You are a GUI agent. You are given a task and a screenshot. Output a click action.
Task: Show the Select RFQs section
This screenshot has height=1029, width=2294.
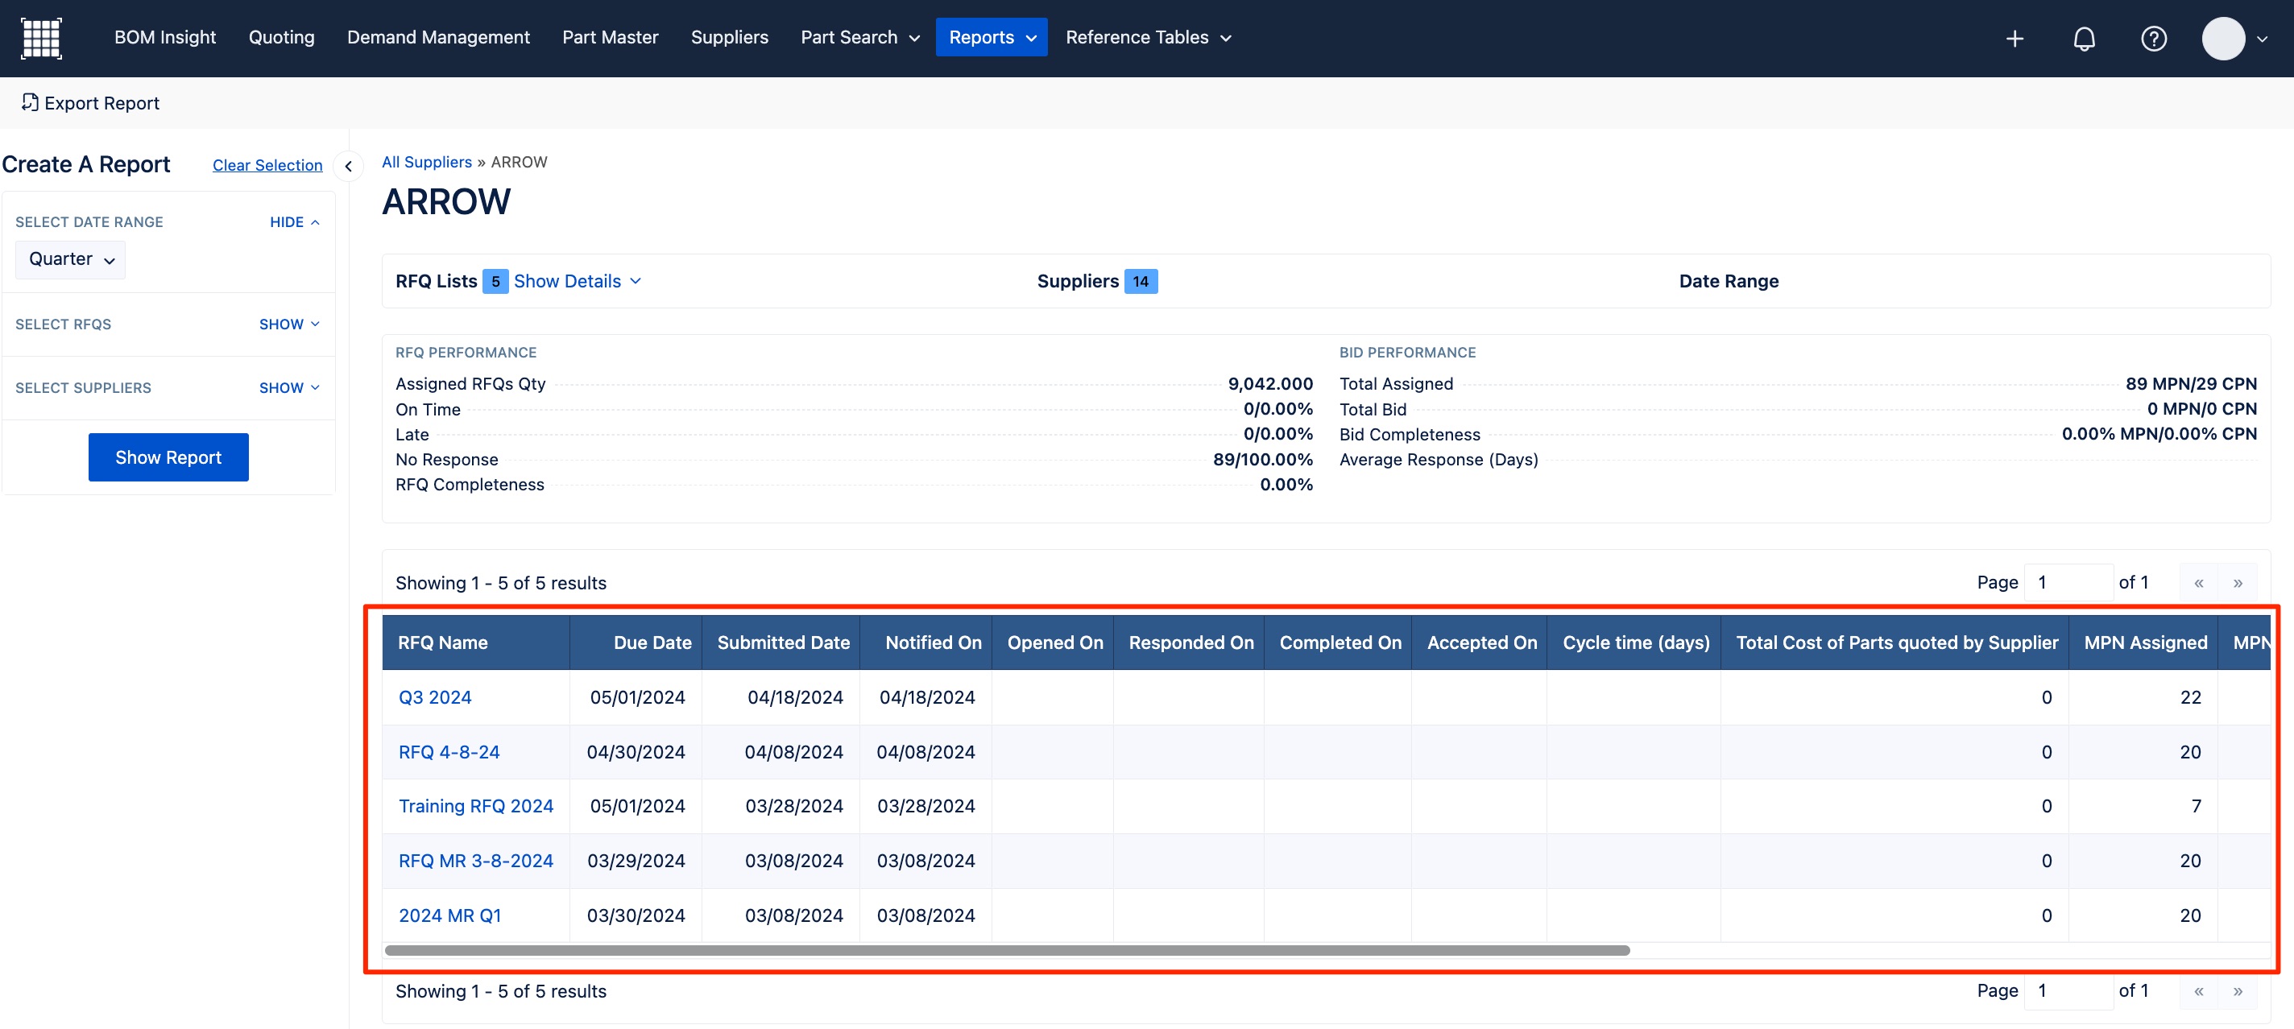tap(288, 324)
